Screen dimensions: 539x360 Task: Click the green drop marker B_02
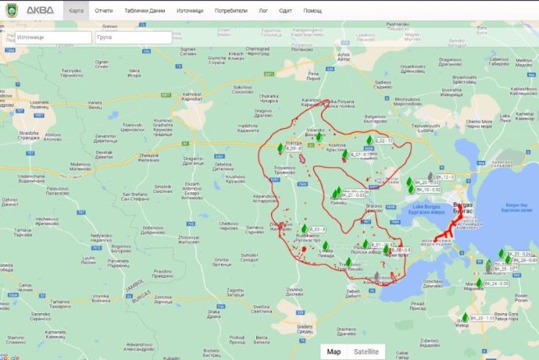tap(369, 141)
